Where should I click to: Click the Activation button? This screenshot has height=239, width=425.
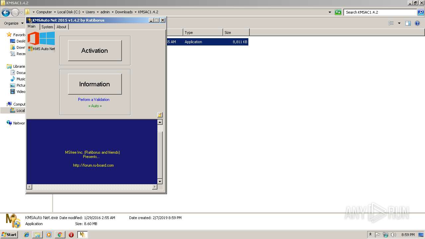point(95,50)
